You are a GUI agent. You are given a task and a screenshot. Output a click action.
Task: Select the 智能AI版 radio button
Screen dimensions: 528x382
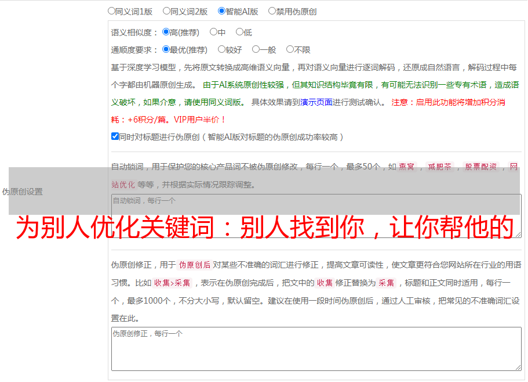point(221,10)
